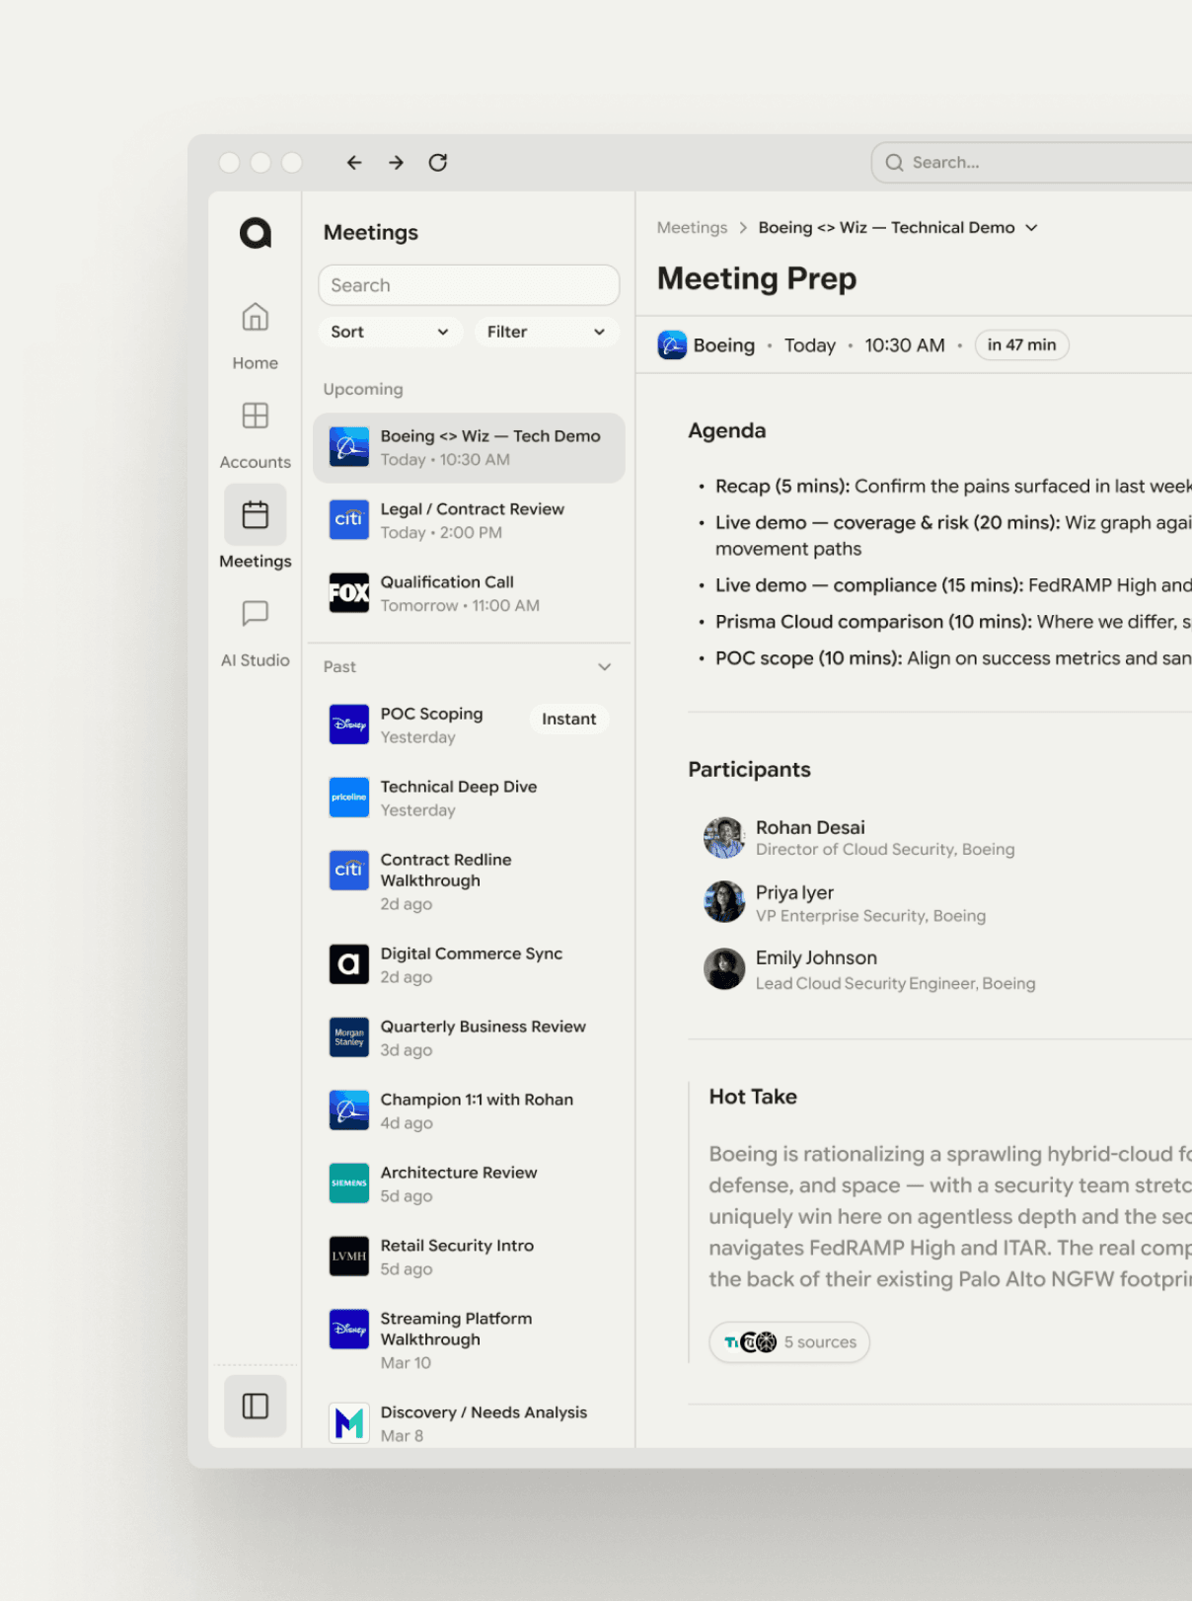The image size is (1192, 1601).
Task: Click the magnifier icon in top search bar
Action: pos(894,163)
